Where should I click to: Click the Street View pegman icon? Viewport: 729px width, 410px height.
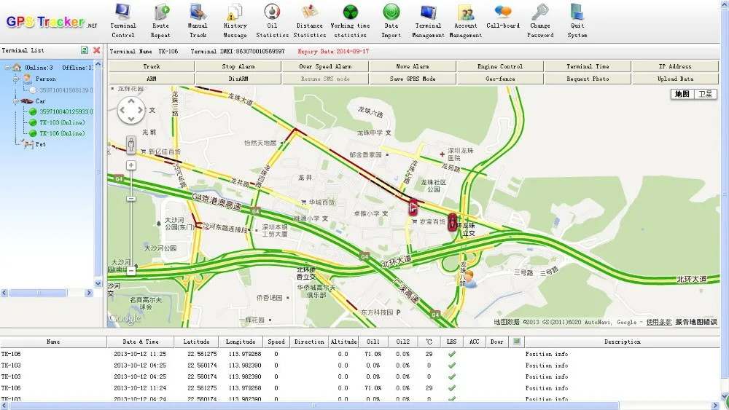(131, 145)
